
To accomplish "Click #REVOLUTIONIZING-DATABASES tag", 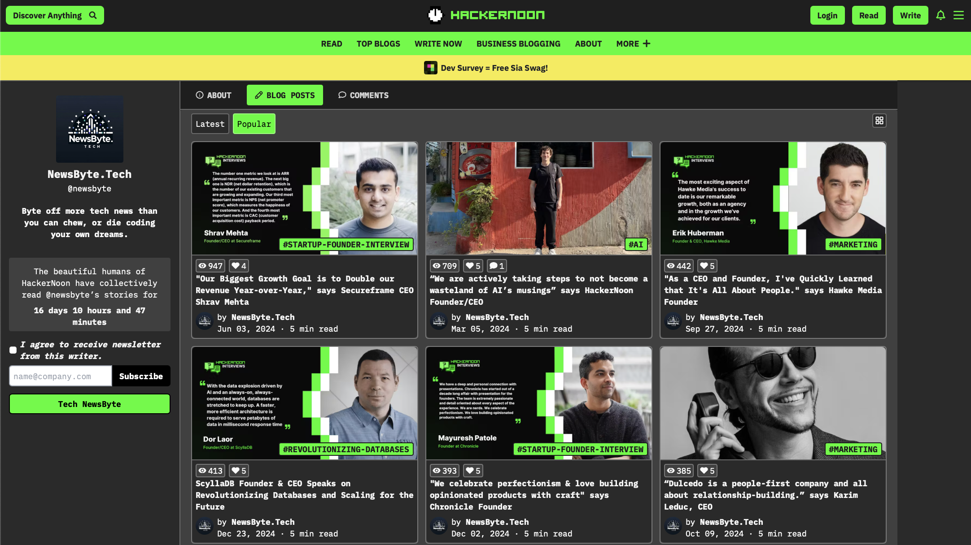I will click(346, 449).
